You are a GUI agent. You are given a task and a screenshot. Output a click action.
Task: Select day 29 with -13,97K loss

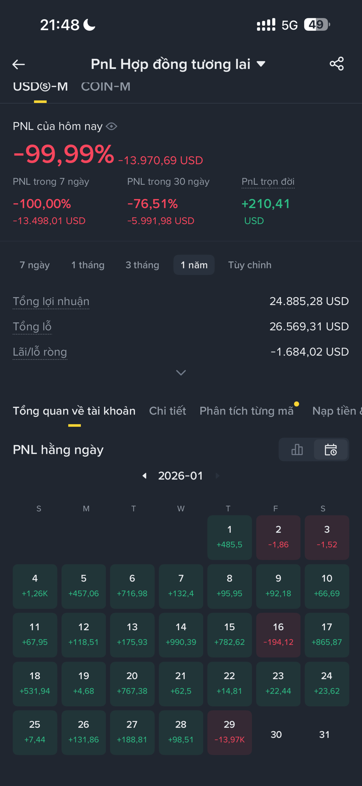tap(230, 733)
